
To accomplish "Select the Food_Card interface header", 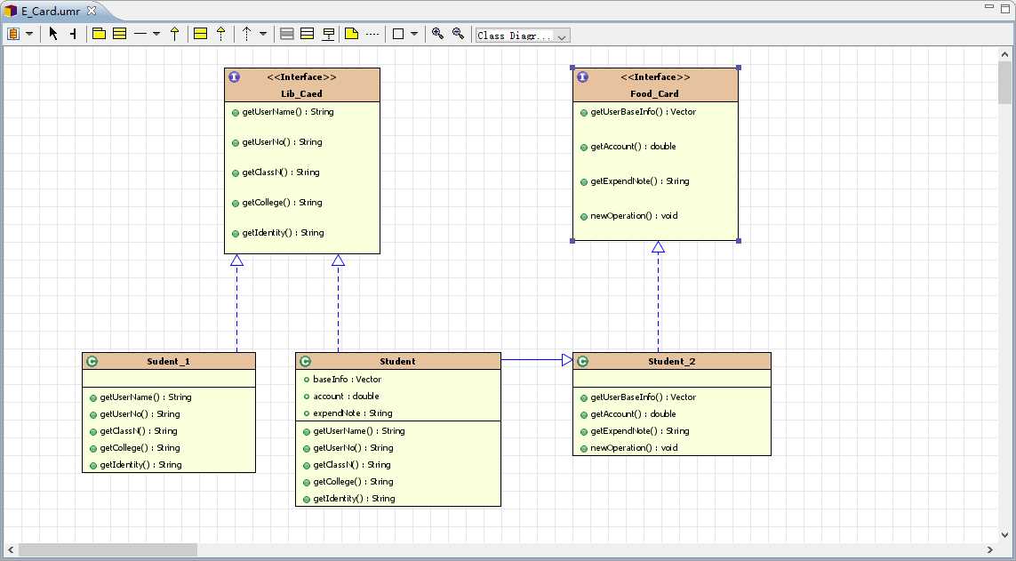I will [655, 84].
